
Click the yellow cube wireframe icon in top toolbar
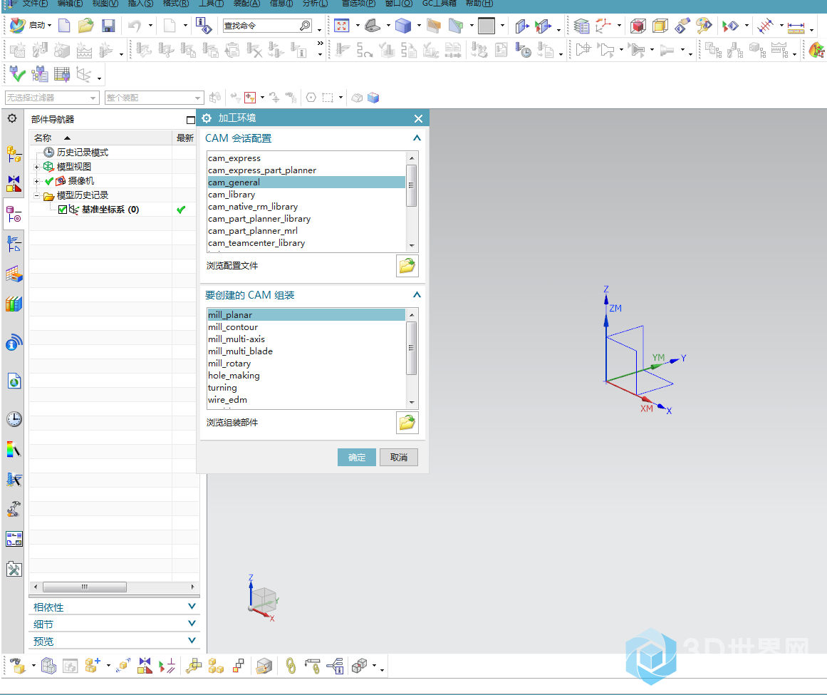(660, 26)
